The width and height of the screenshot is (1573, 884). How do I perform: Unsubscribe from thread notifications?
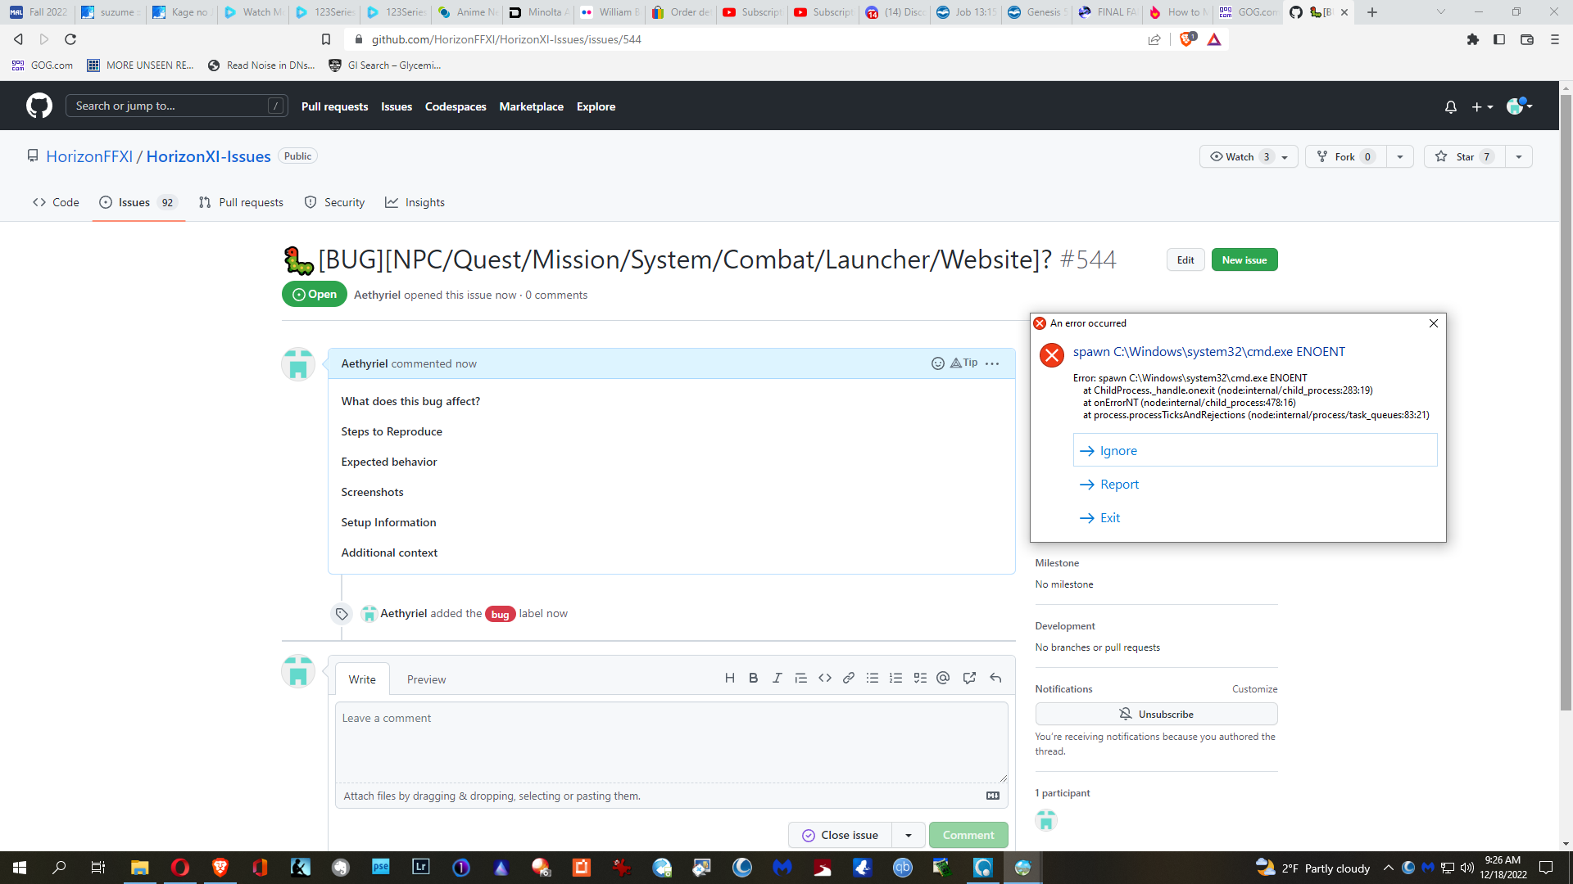point(1156,713)
